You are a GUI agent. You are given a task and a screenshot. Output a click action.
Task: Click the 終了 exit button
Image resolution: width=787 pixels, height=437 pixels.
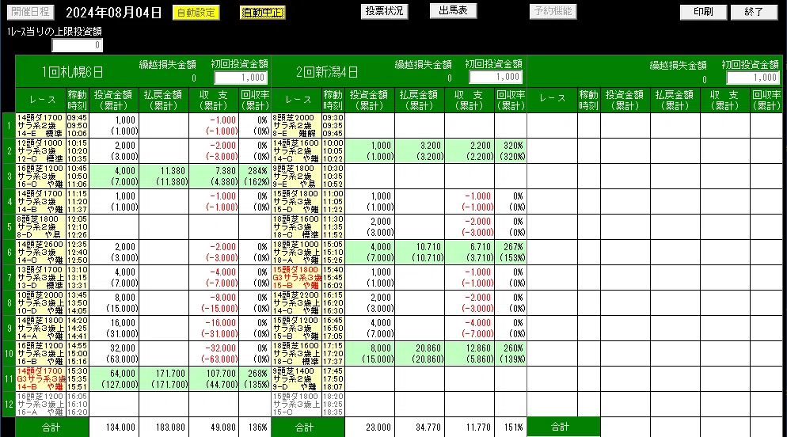(x=754, y=12)
